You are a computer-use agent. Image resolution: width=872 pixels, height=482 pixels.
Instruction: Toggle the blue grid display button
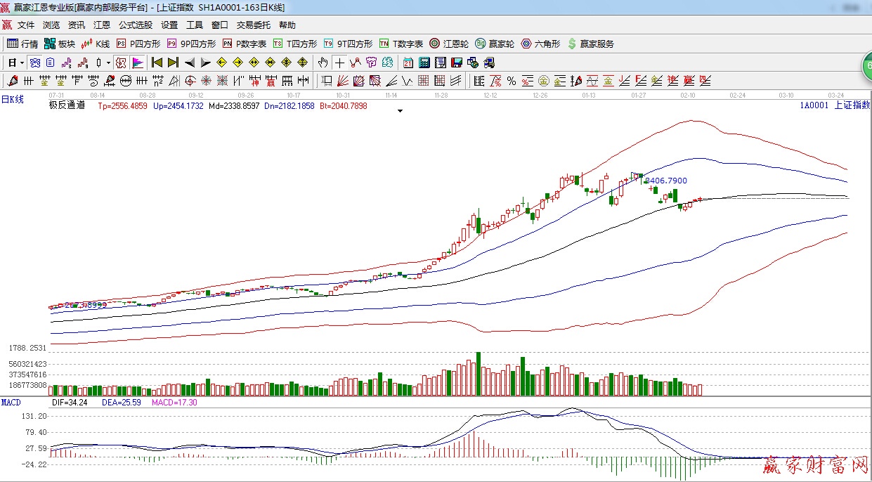coord(34,63)
